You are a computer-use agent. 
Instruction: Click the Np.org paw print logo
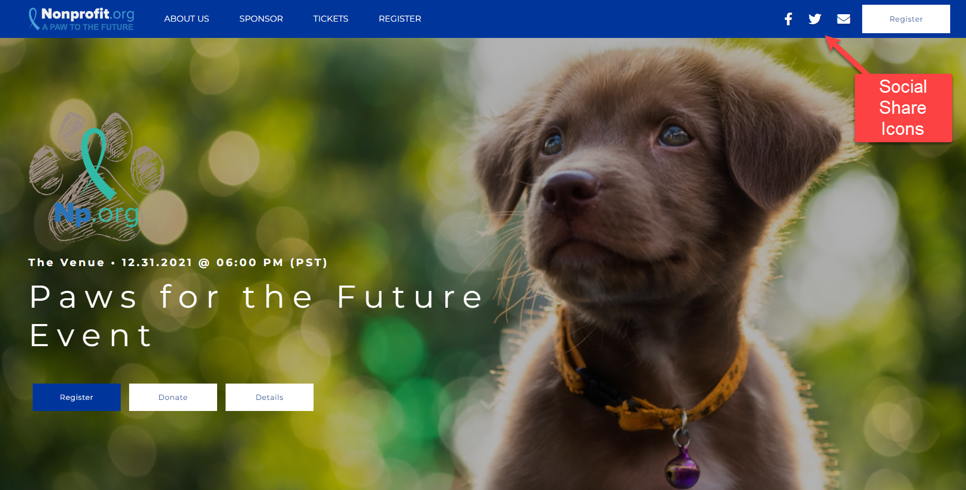click(x=96, y=177)
